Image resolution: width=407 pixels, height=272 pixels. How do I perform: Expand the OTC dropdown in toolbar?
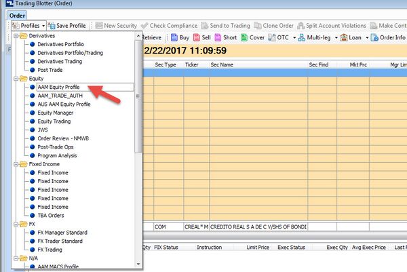294,37
